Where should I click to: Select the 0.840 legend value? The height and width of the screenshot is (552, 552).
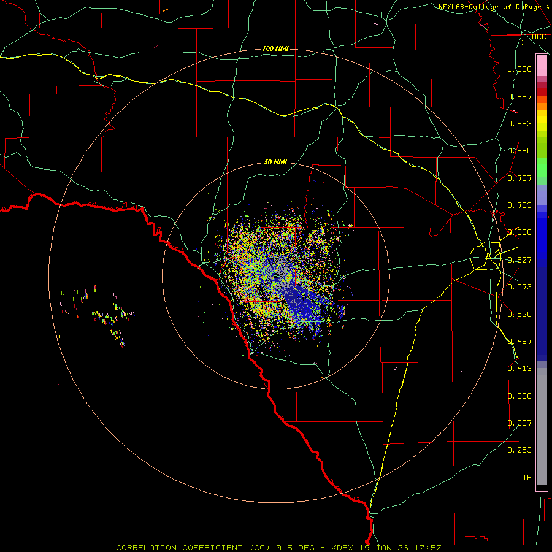coord(519,151)
